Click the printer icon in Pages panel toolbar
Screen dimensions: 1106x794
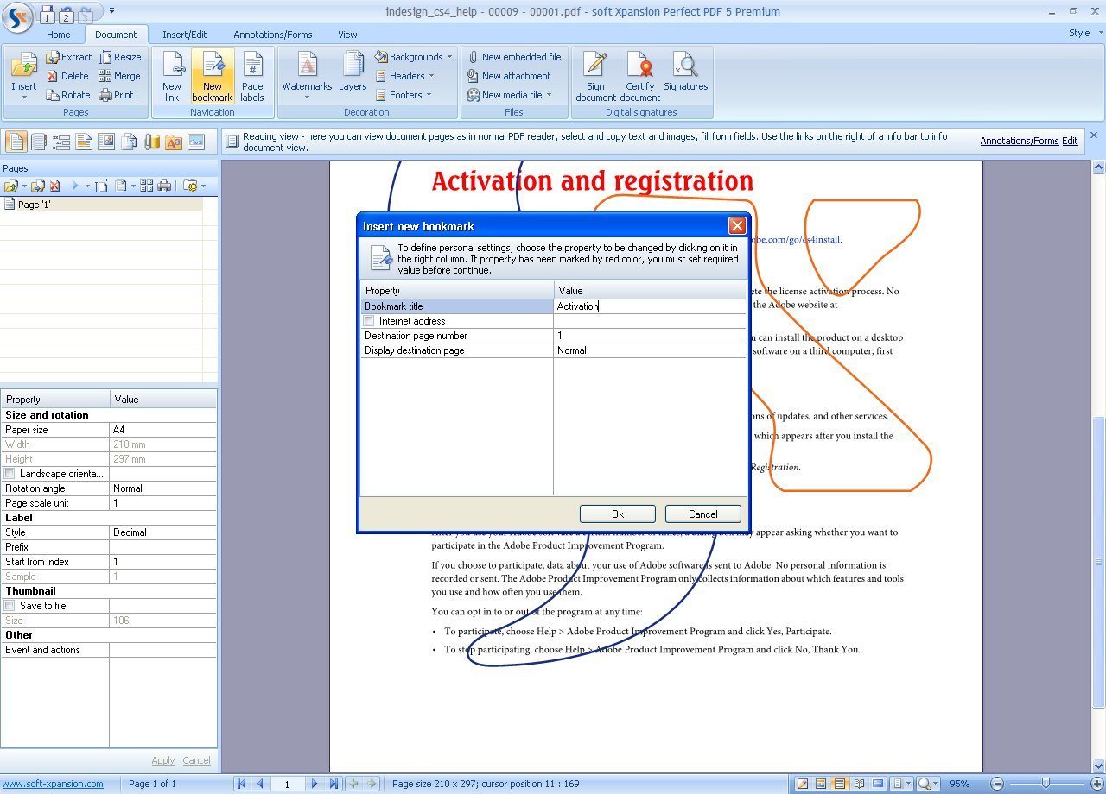(x=164, y=186)
